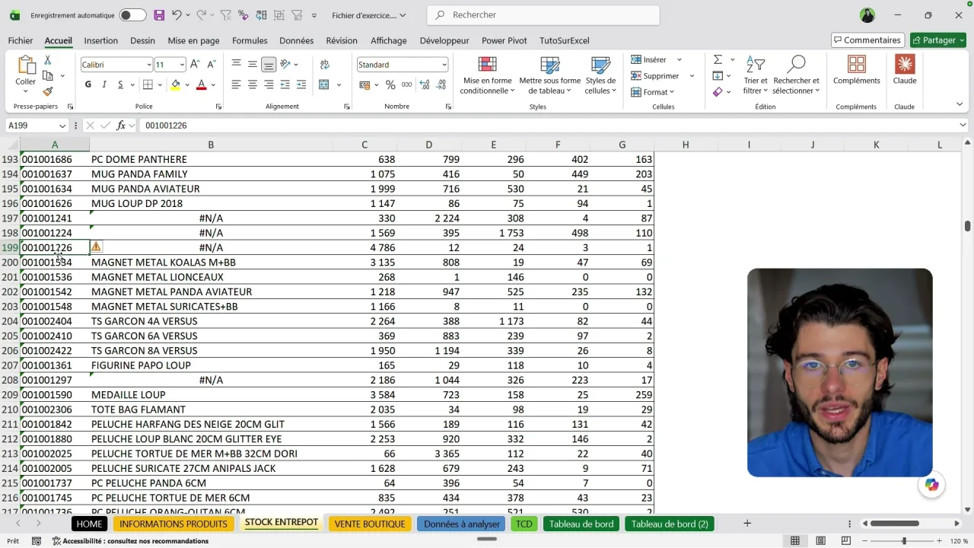Viewport: 974px width, 548px height.
Task: Increase the font size
Action: click(x=196, y=65)
